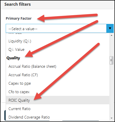This screenshot has height=122, width=115.
Task: Click the Primary Factor label
Action: 19,18
